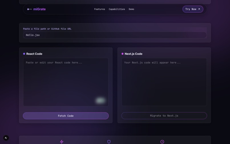Click inside the React code textarea

[x=66, y=82]
